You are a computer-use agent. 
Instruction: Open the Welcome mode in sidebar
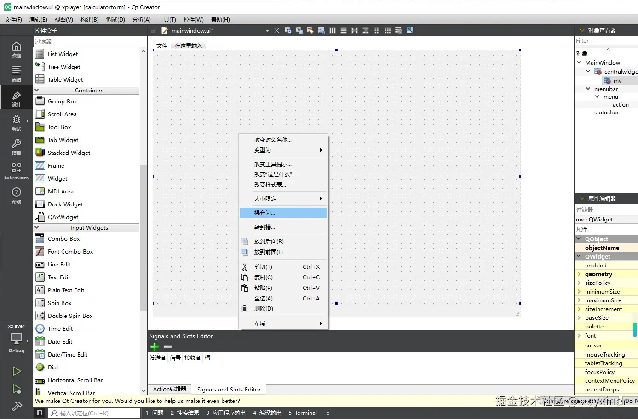pos(16,49)
